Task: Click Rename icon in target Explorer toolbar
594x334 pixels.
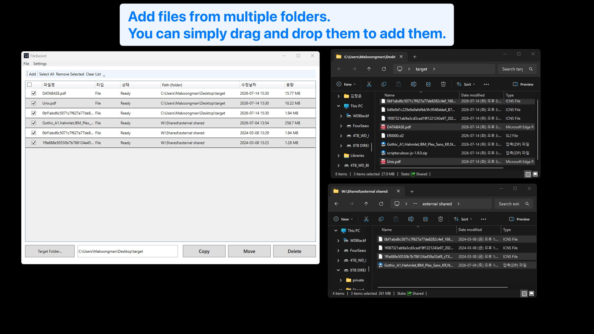Action: click(x=414, y=84)
